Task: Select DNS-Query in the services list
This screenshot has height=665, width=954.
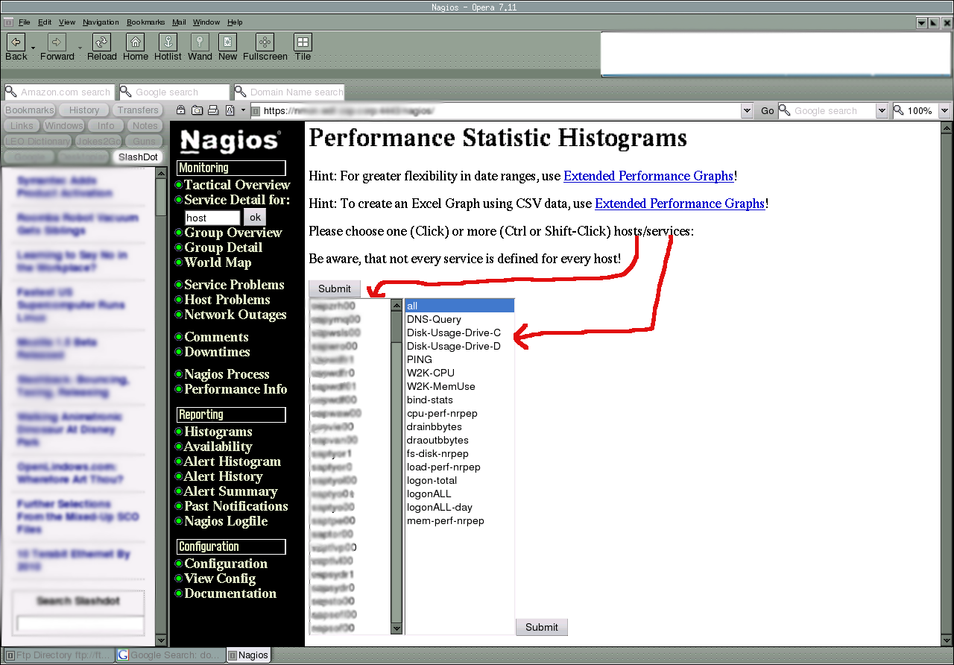Action: 459,319
